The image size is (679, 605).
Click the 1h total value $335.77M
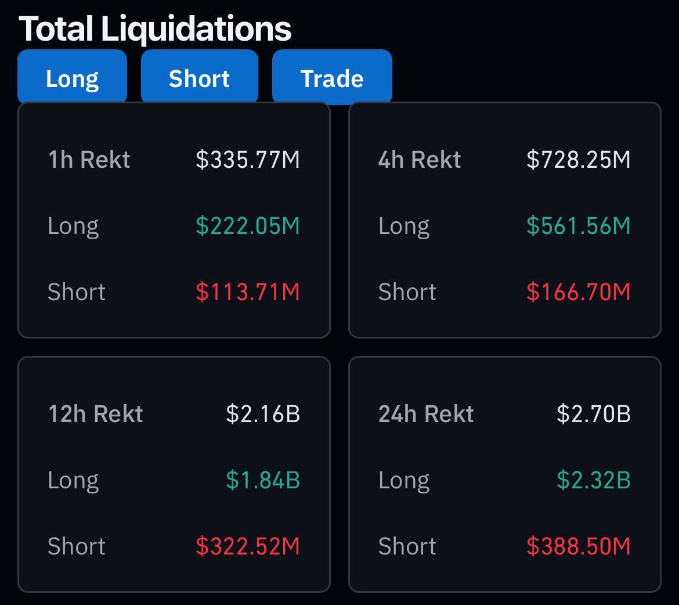[x=248, y=160]
